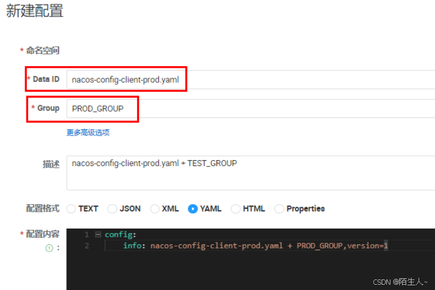Select the YAML format radio button
The image size is (435, 290).
click(192, 209)
